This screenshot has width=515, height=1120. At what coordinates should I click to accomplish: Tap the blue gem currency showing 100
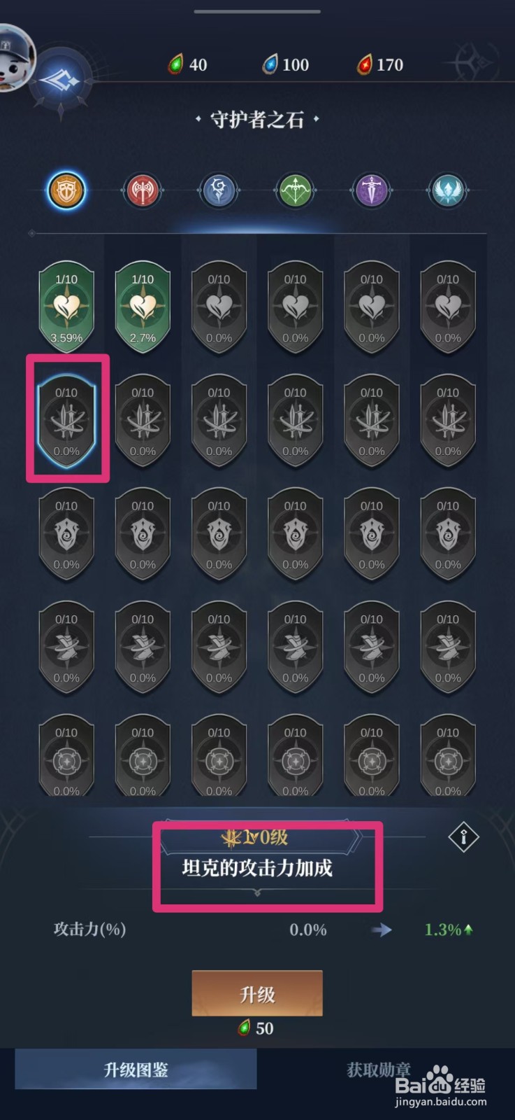pyautogui.click(x=285, y=64)
